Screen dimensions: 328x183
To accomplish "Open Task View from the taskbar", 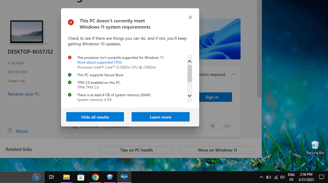I will [x=52, y=177].
